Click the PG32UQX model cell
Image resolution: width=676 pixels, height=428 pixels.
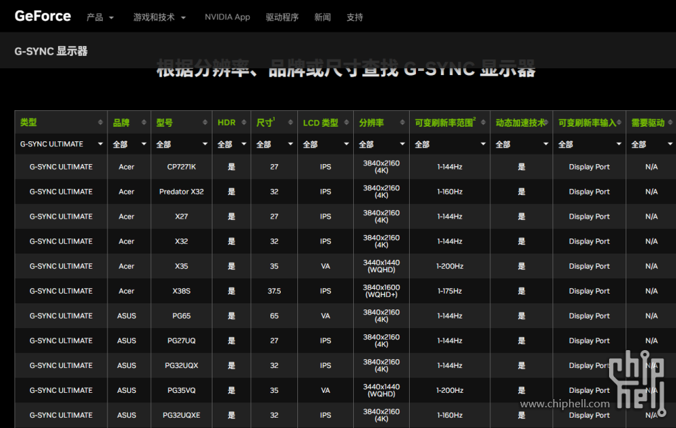(x=181, y=365)
